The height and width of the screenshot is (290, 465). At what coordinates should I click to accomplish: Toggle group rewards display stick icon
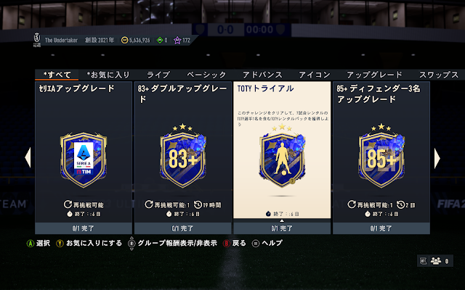(x=132, y=244)
